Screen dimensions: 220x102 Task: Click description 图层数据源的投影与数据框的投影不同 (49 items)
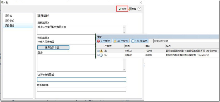point(191,51)
